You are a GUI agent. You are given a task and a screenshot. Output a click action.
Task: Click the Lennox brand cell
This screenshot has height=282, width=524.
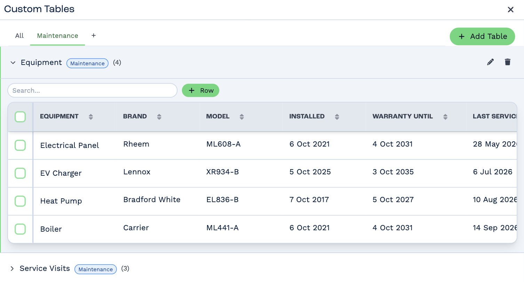point(137,172)
